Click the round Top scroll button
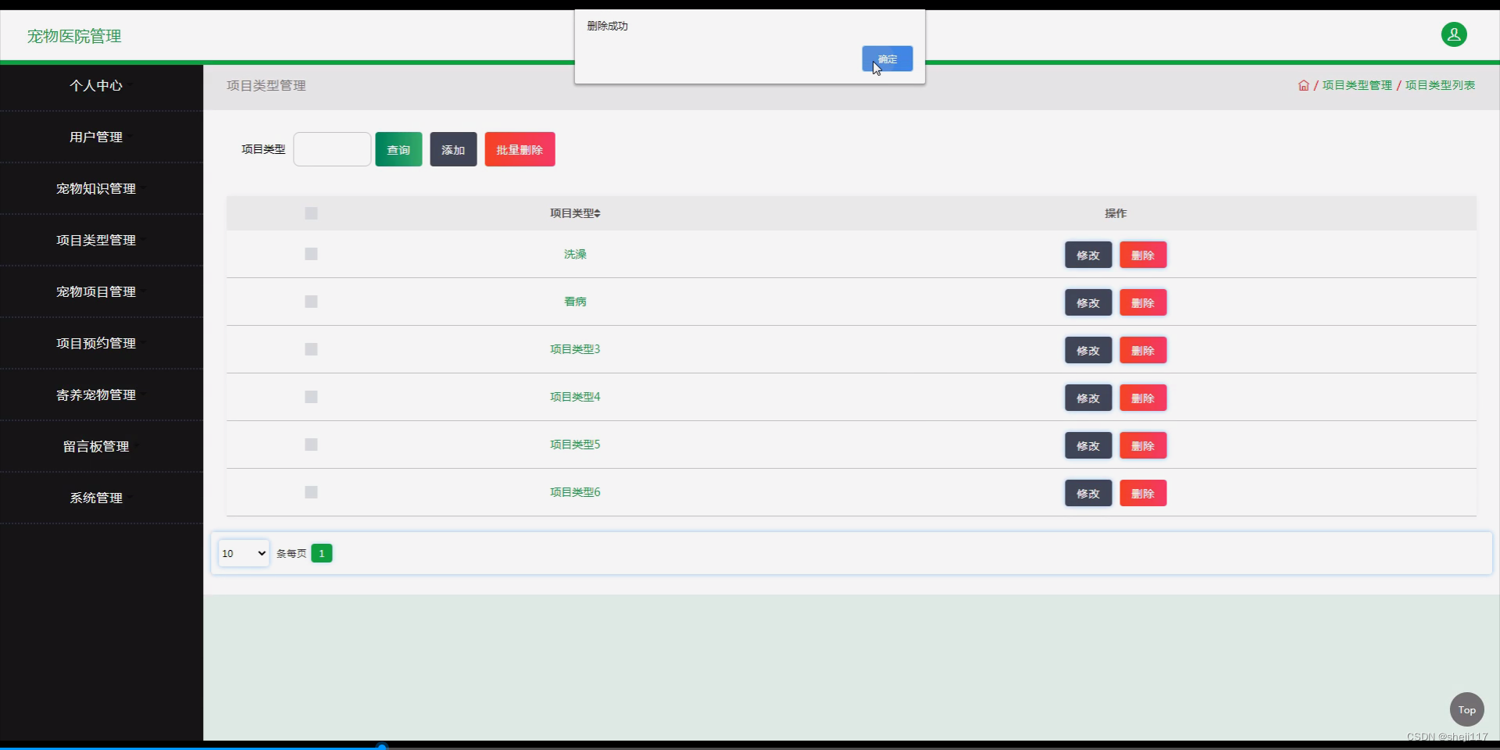This screenshot has height=750, width=1500. click(x=1466, y=709)
